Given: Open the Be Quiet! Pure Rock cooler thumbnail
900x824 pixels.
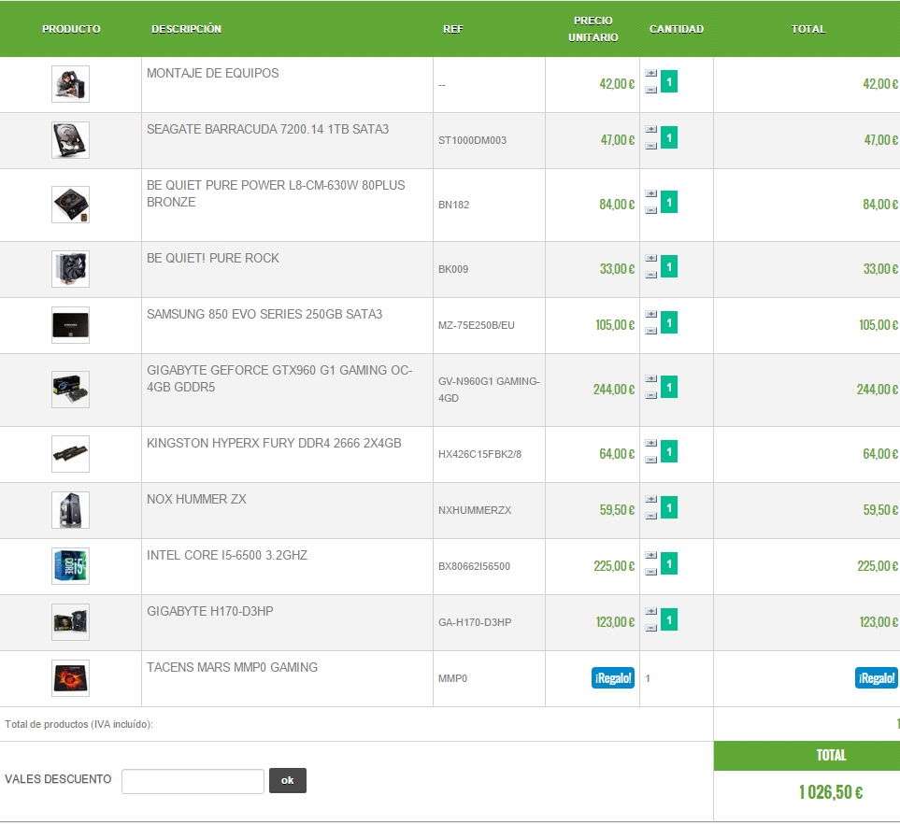Looking at the screenshot, I should (71, 268).
